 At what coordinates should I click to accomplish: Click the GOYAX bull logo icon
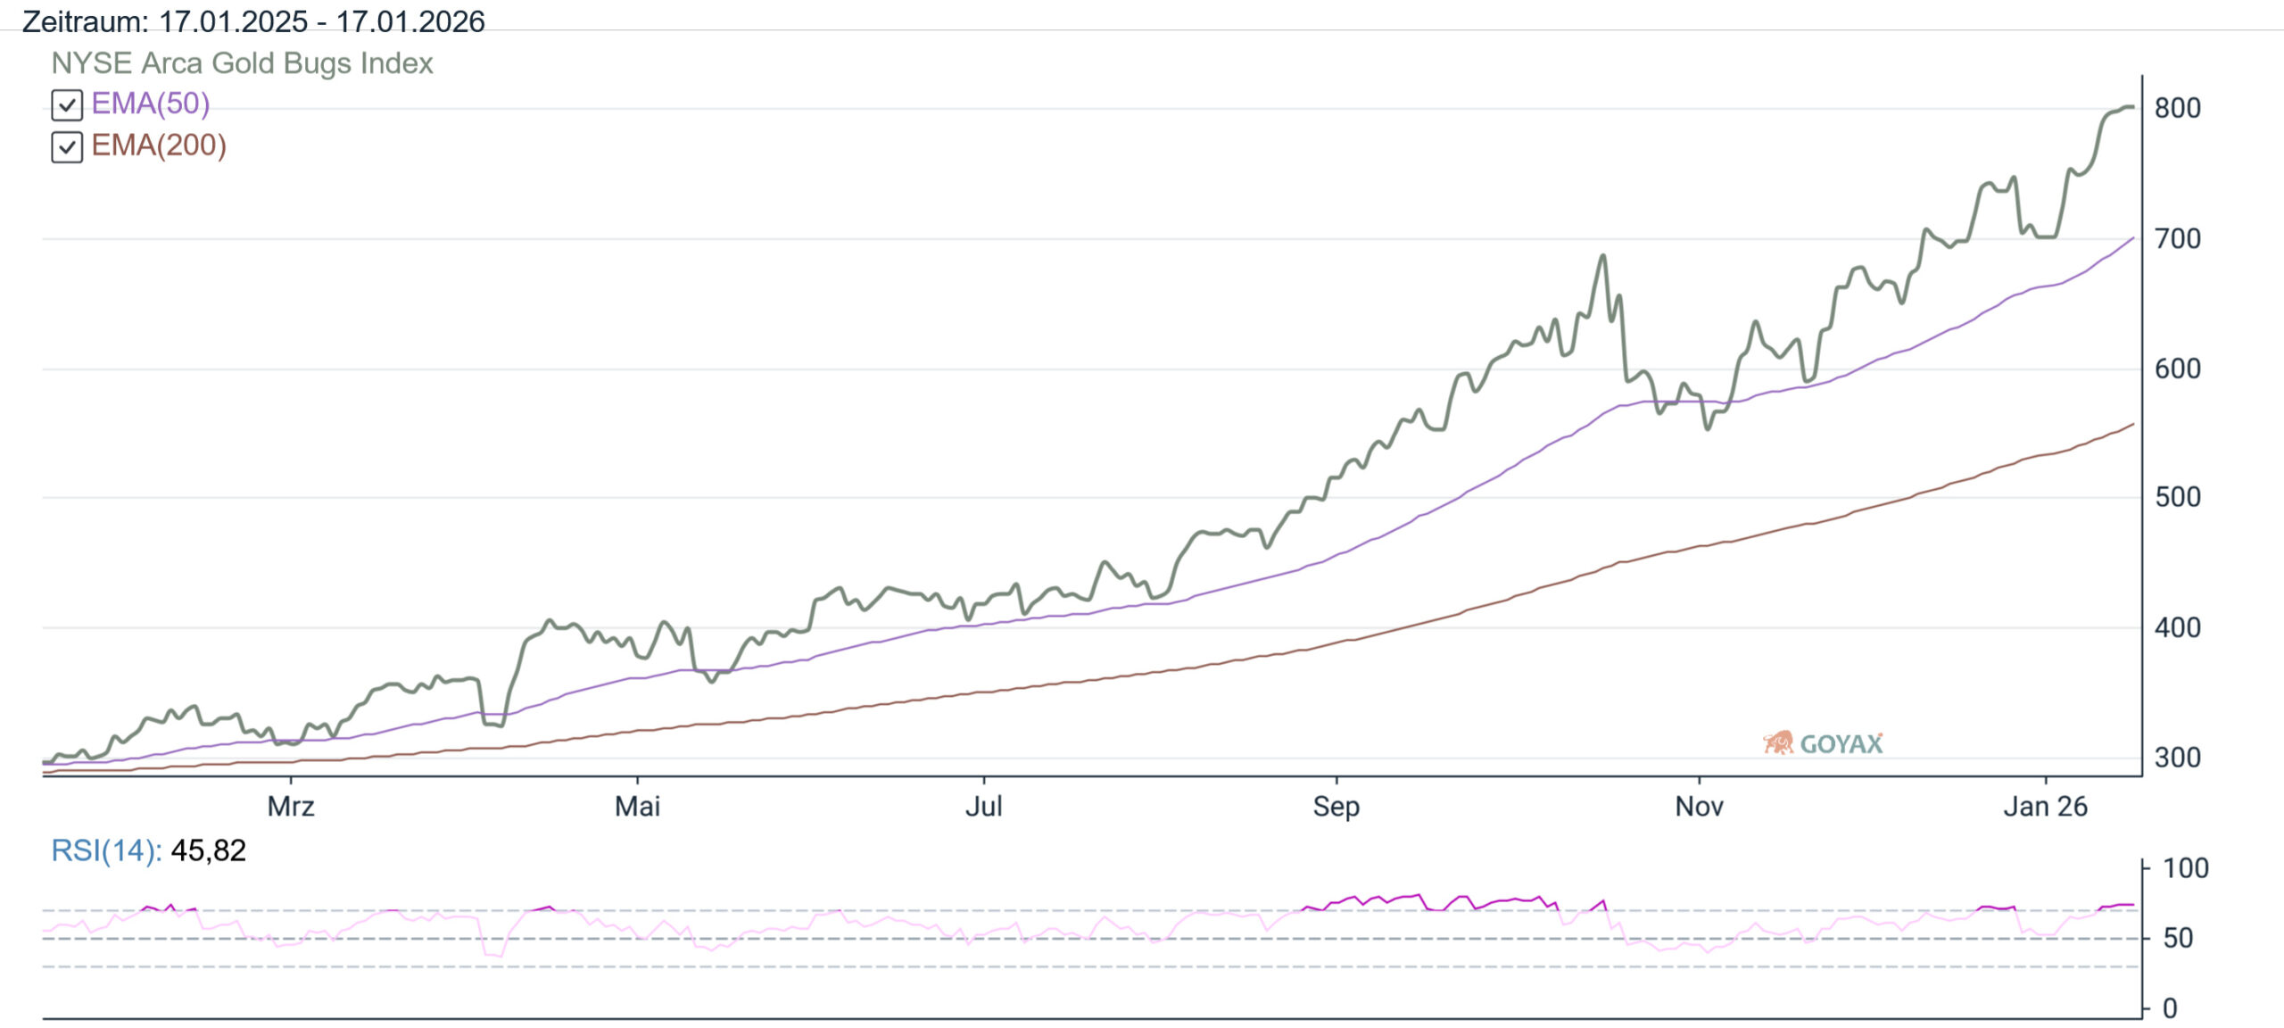(x=1778, y=742)
